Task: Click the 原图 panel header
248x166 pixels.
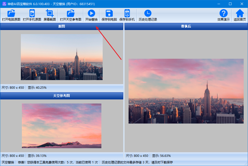Action: point(61,26)
